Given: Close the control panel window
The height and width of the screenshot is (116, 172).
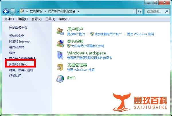Looking at the screenshot, I should [164, 3].
